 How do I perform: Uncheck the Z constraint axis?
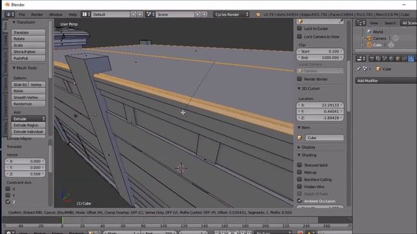(8, 201)
